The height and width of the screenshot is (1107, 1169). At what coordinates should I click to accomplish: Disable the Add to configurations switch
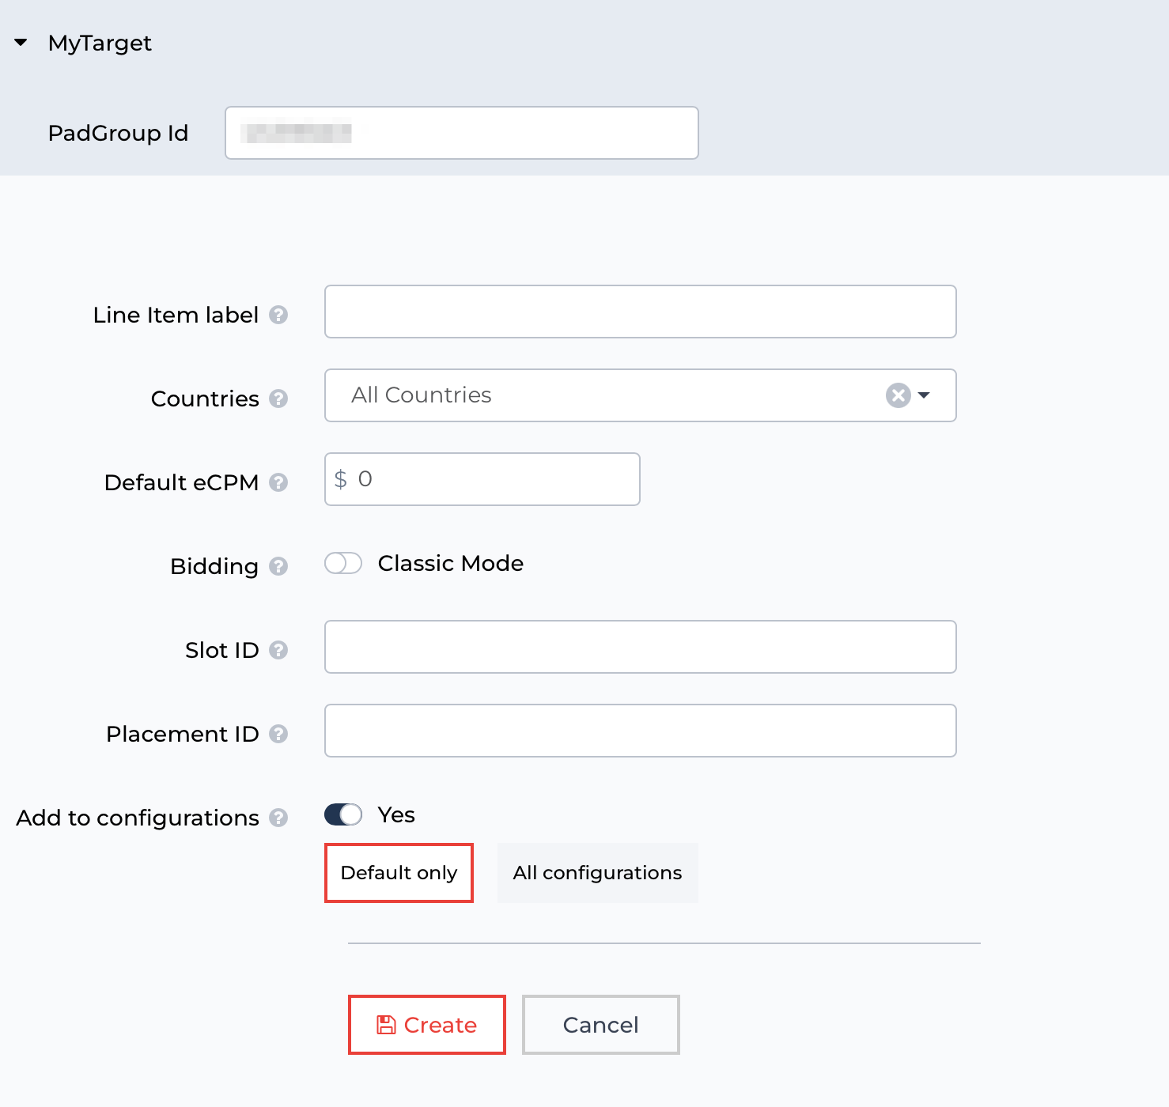point(343,814)
